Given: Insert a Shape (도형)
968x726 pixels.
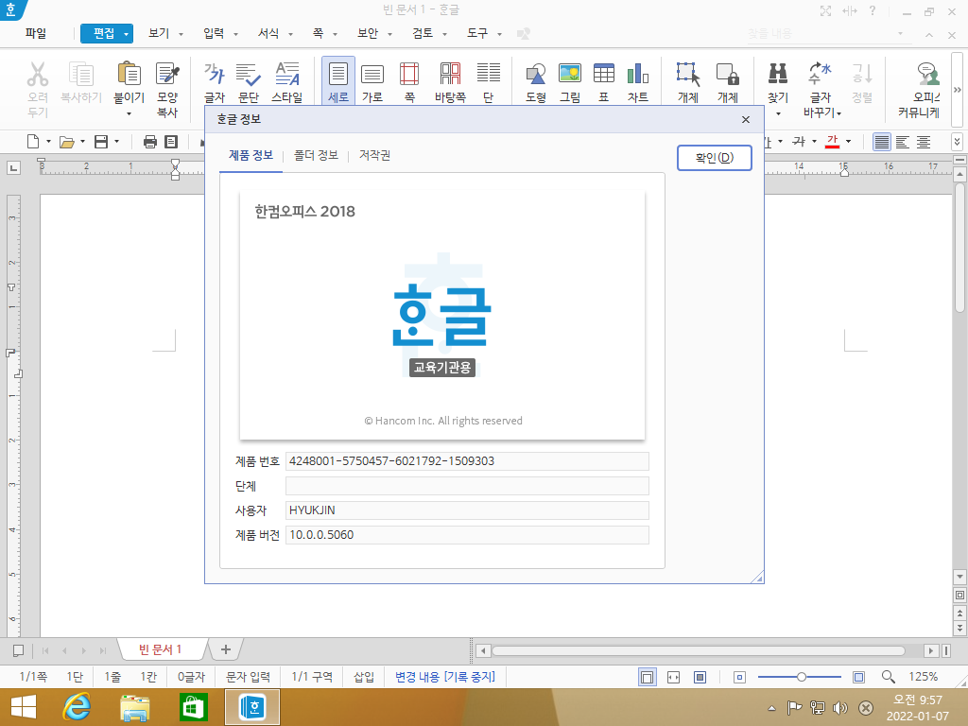Looking at the screenshot, I should click(536, 74).
